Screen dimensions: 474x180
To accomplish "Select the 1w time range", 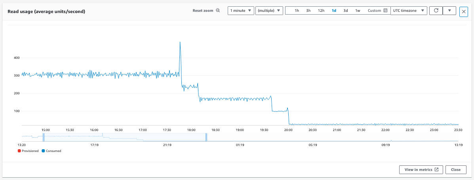I will pos(358,11).
